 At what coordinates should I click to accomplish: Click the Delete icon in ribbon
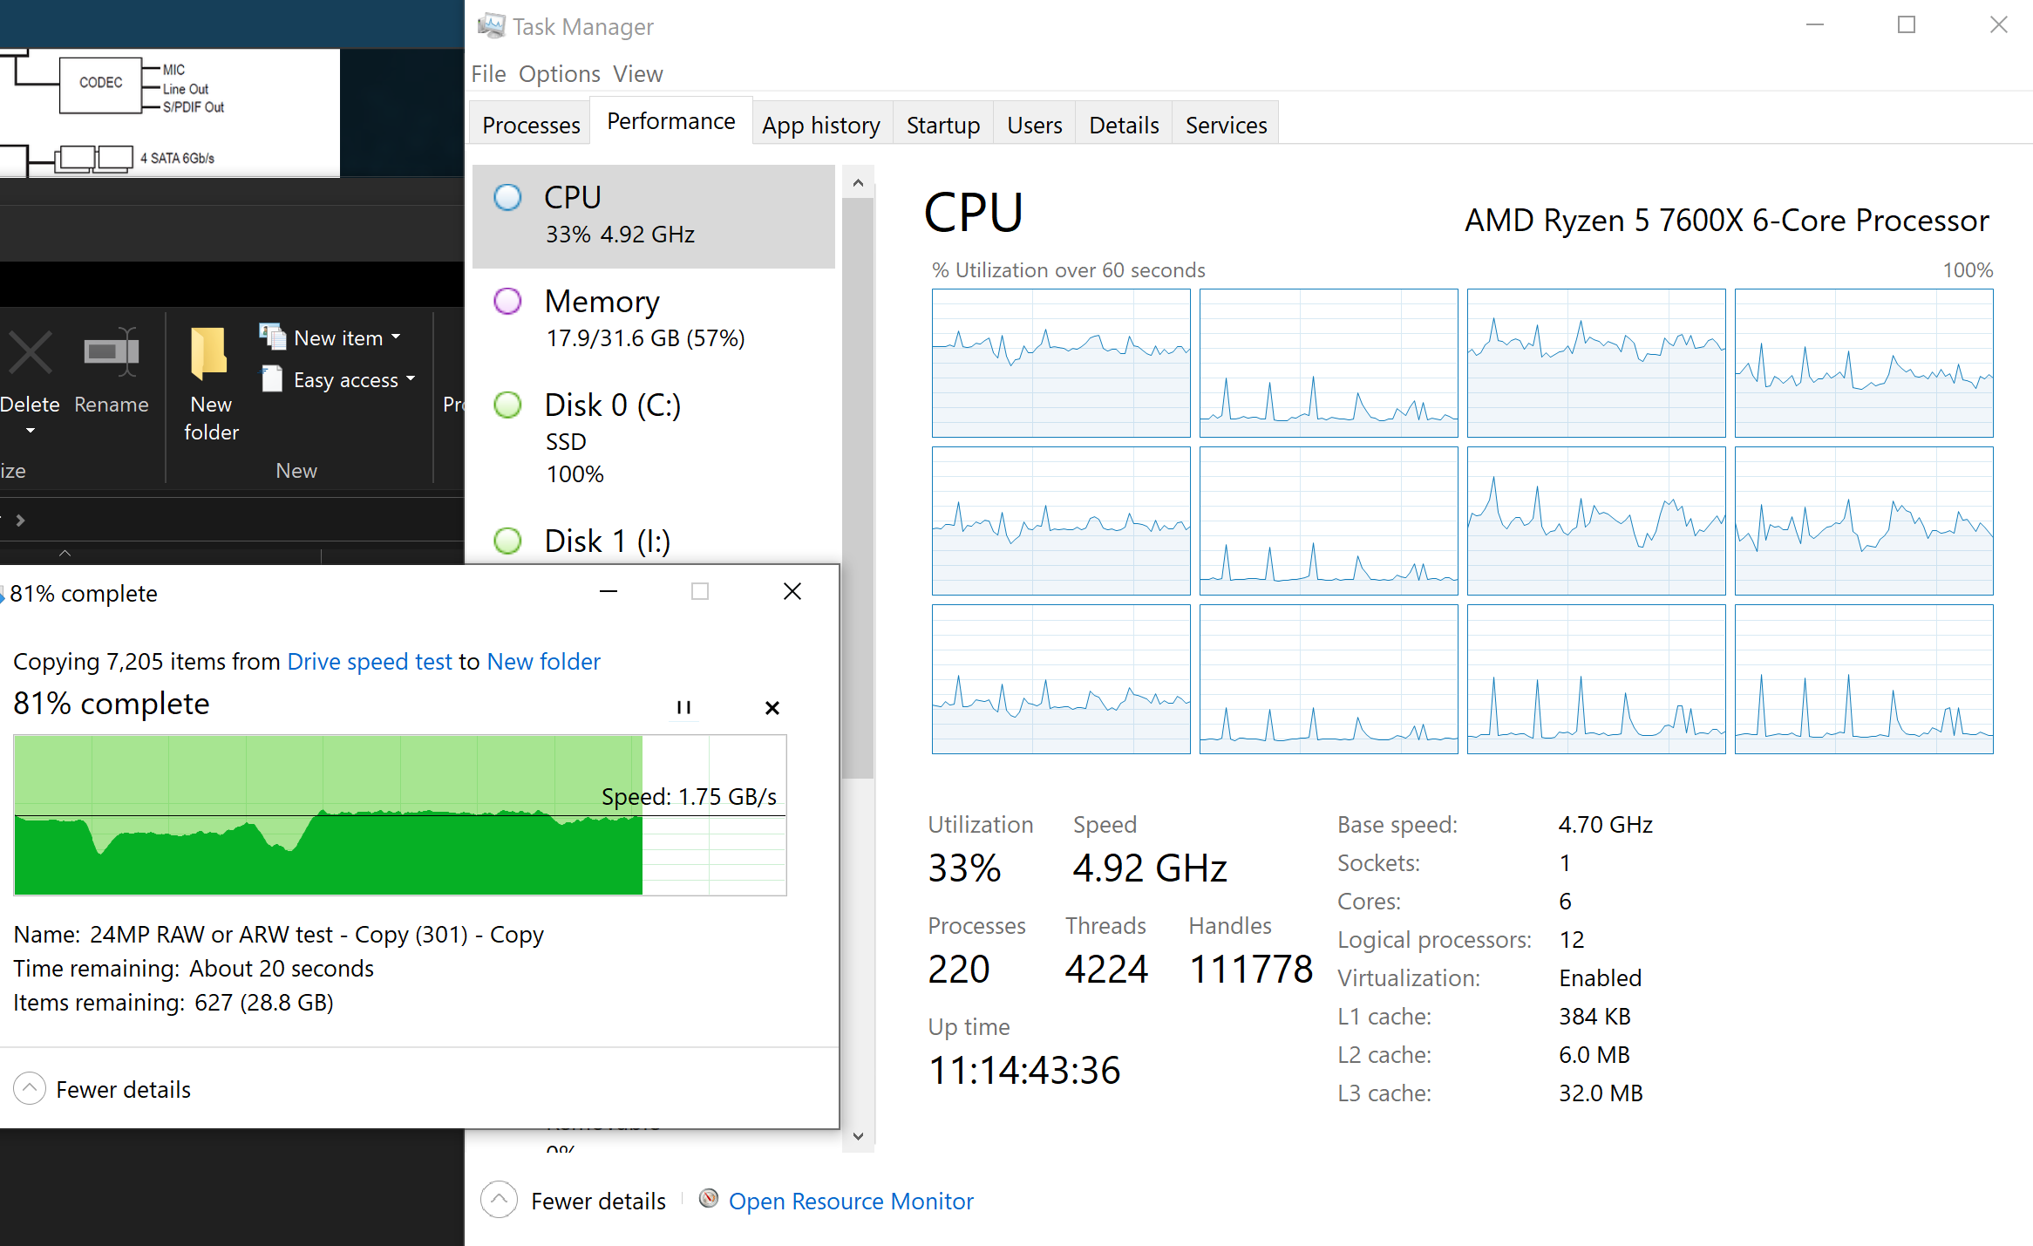(x=30, y=355)
